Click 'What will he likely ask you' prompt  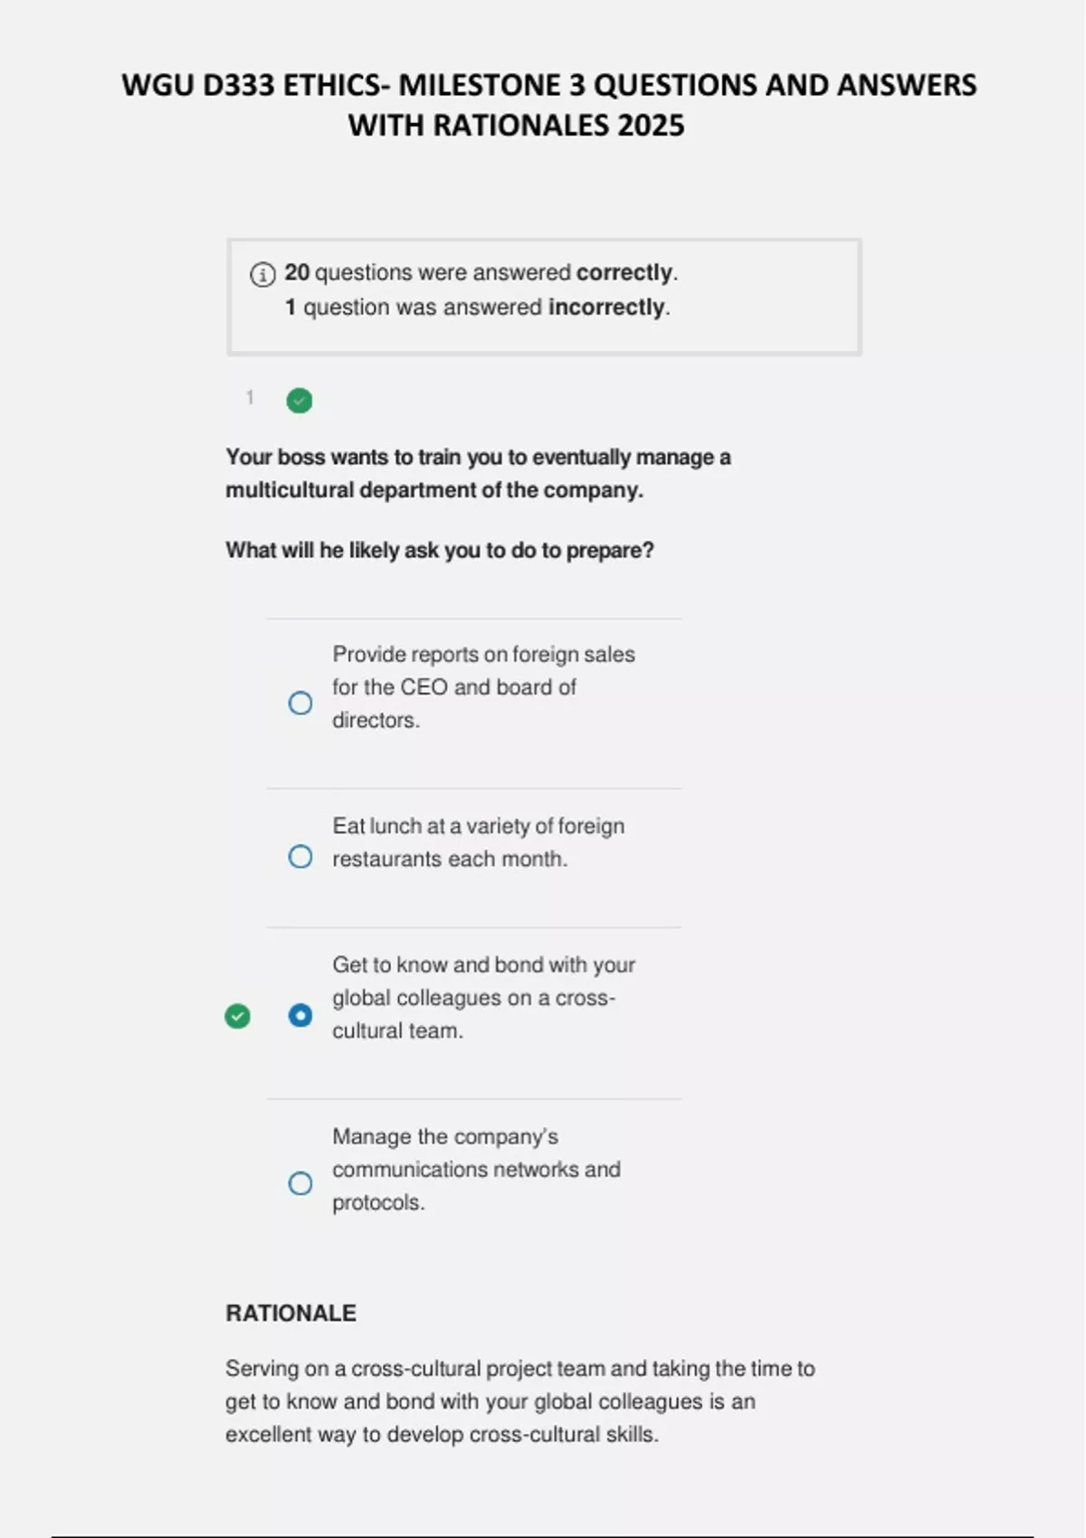click(x=440, y=550)
